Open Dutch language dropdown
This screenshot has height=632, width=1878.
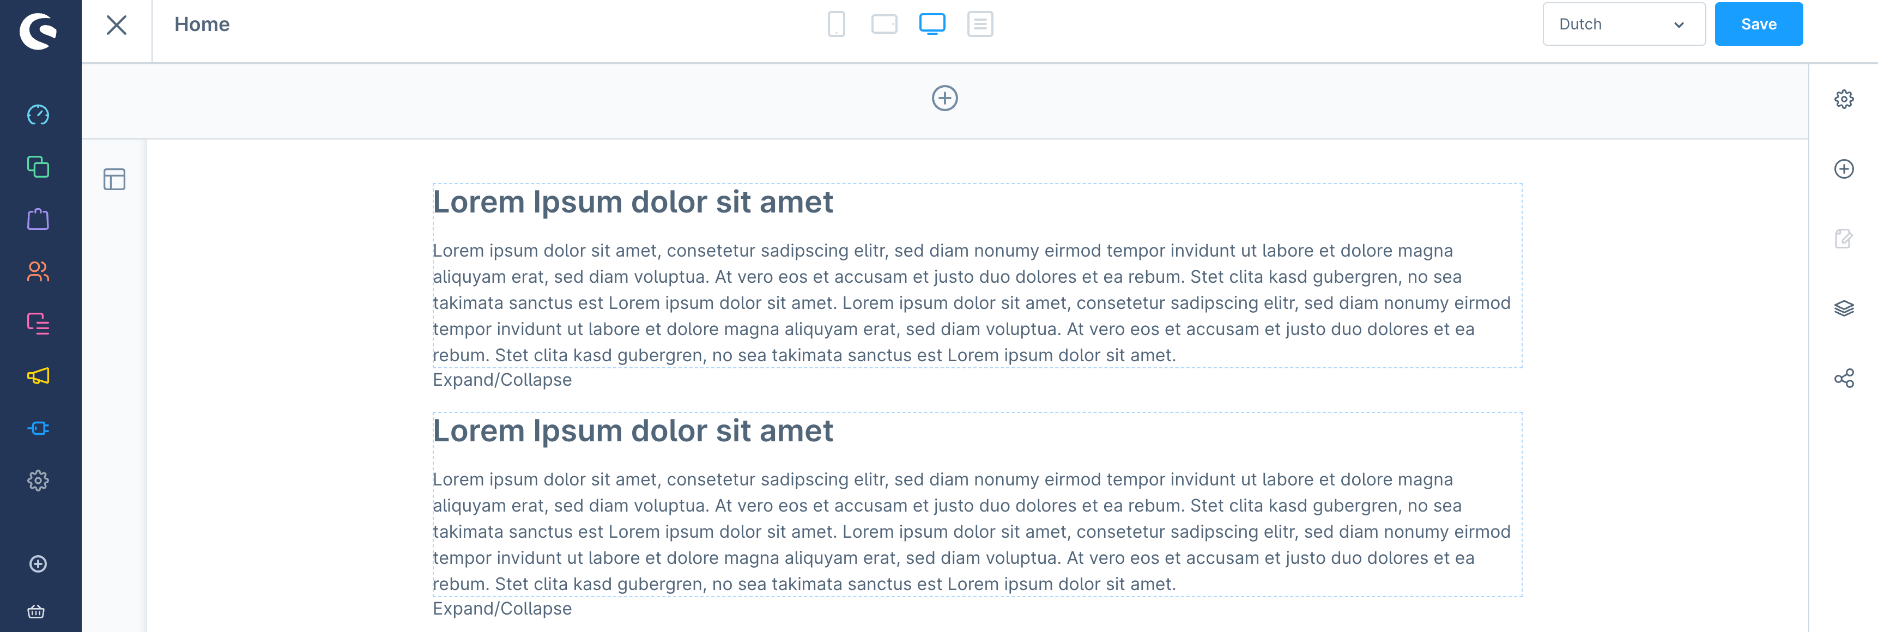click(x=1622, y=24)
